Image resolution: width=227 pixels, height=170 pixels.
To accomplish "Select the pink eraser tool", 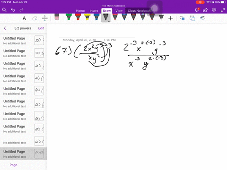I will tap(57, 17).
